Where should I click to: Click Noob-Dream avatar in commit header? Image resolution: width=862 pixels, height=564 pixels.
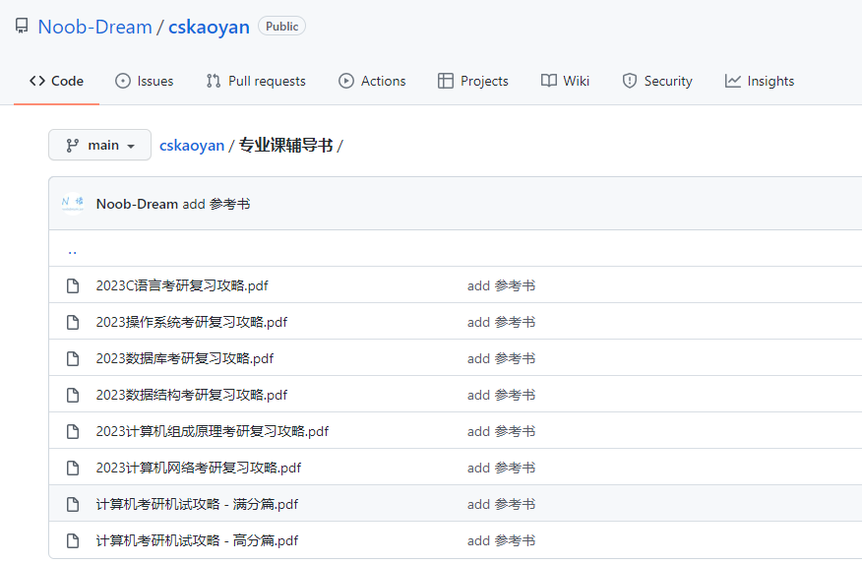point(73,204)
